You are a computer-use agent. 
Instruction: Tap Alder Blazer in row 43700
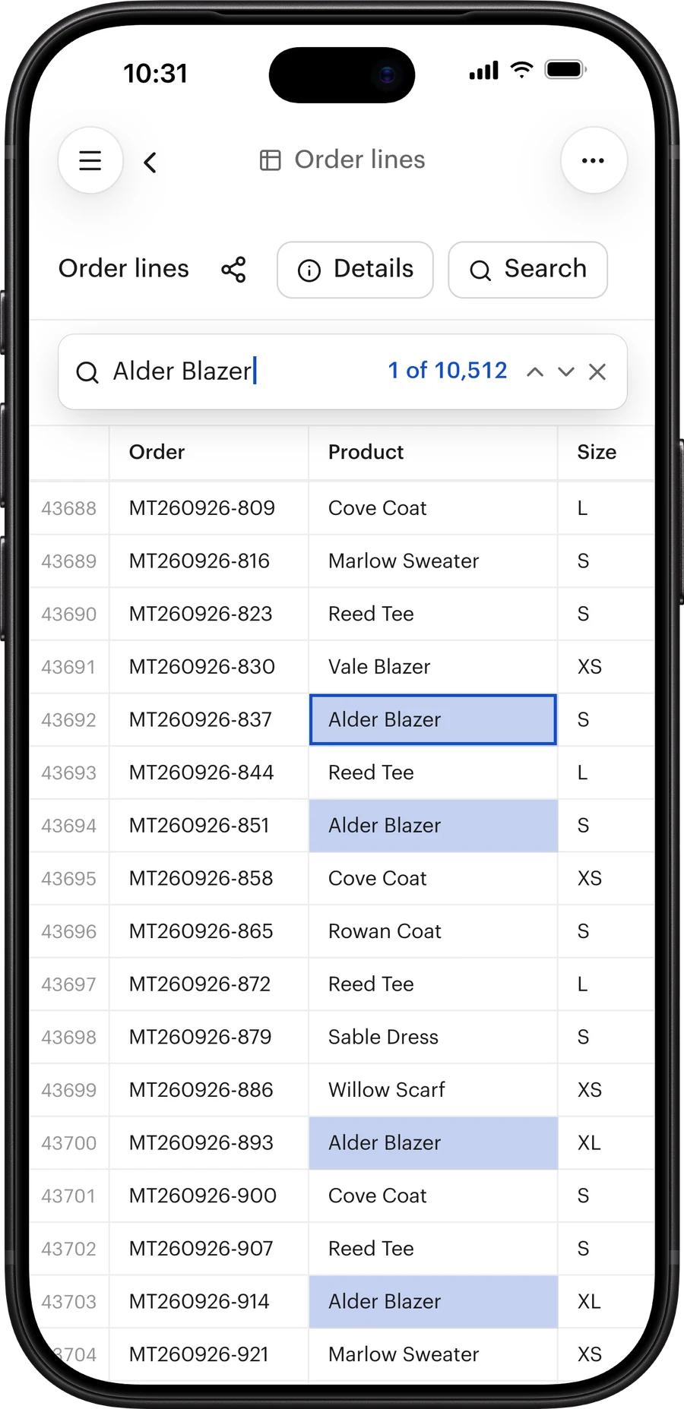pos(433,1143)
